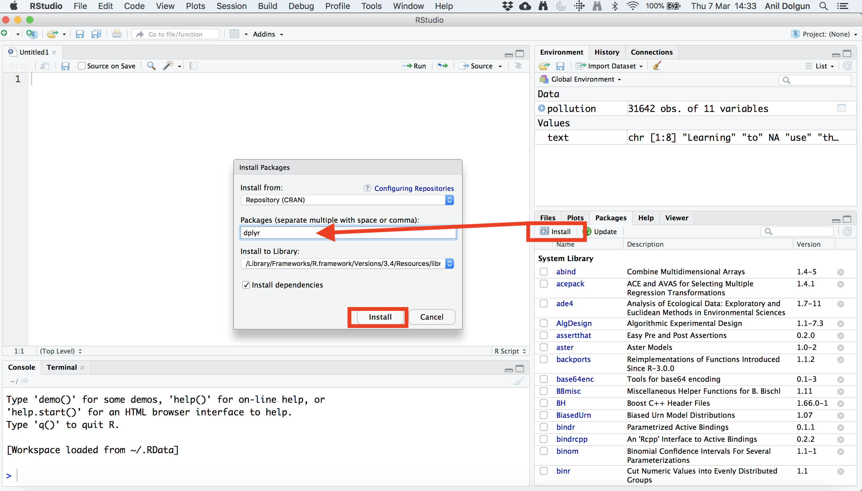Check the acepack package checkbox
The width and height of the screenshot is (862, 491).
(x=543, y=284)
